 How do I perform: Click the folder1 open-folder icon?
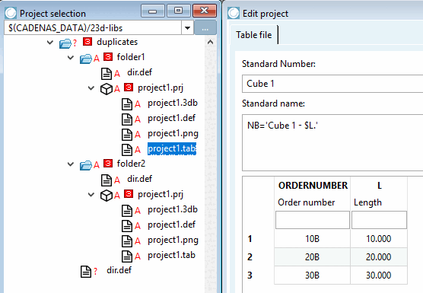pyautogui.click(x=86, y=59)
